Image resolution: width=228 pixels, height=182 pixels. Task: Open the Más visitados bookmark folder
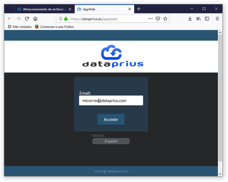pyautogui.click(x=20, y=27)
